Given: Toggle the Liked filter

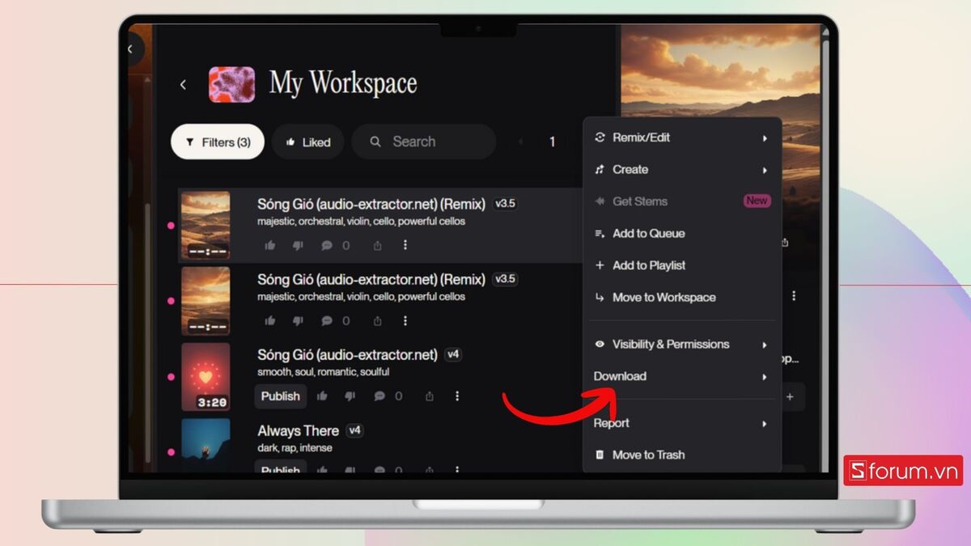Looking at the screenshot, I should tap(307, 142).
